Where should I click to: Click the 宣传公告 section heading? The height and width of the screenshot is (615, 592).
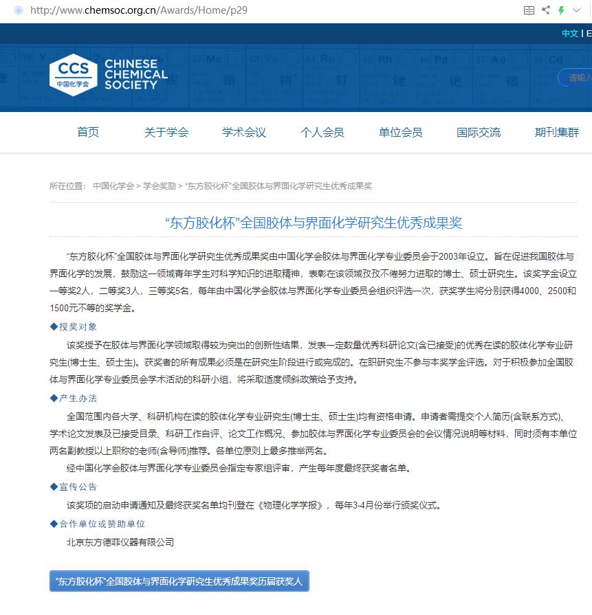point(74,487)
